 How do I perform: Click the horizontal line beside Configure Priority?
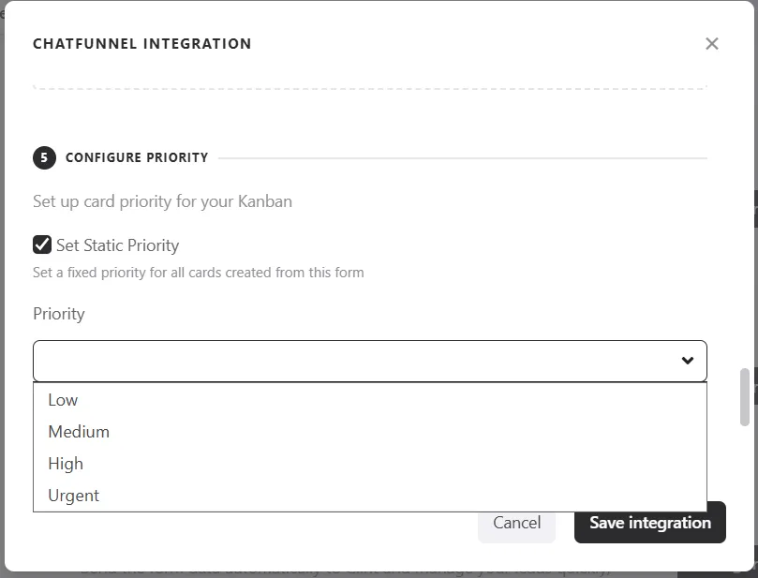pos(463,158)
